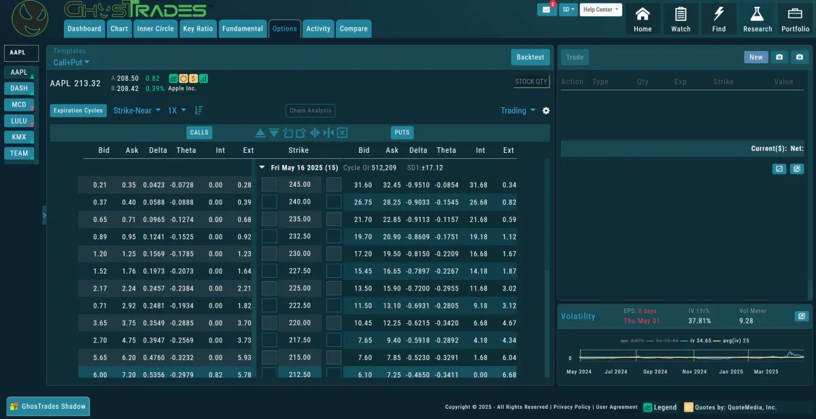Tick the call-side box for strike 240.00
This screenshot has width=816, height=419.
(269, 202)
